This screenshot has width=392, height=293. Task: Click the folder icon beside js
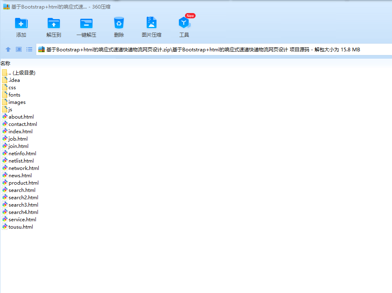(x=5, y=109)
